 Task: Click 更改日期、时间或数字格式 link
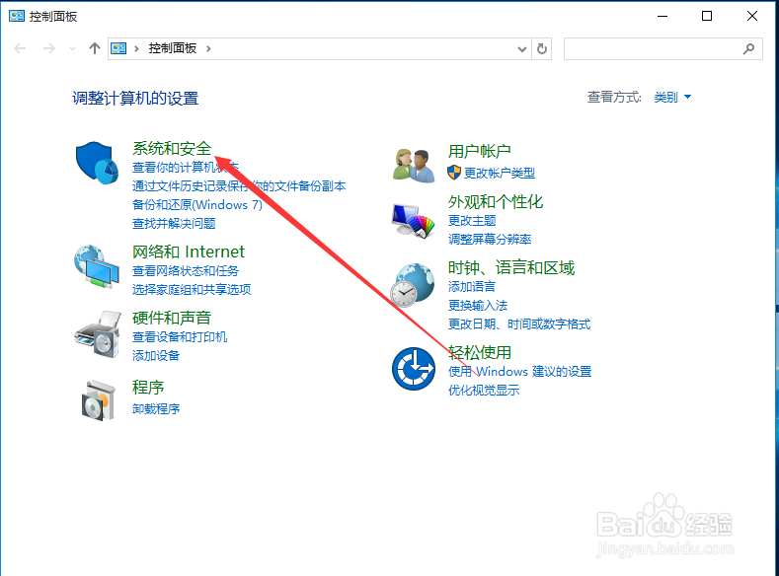click(519, 324)
